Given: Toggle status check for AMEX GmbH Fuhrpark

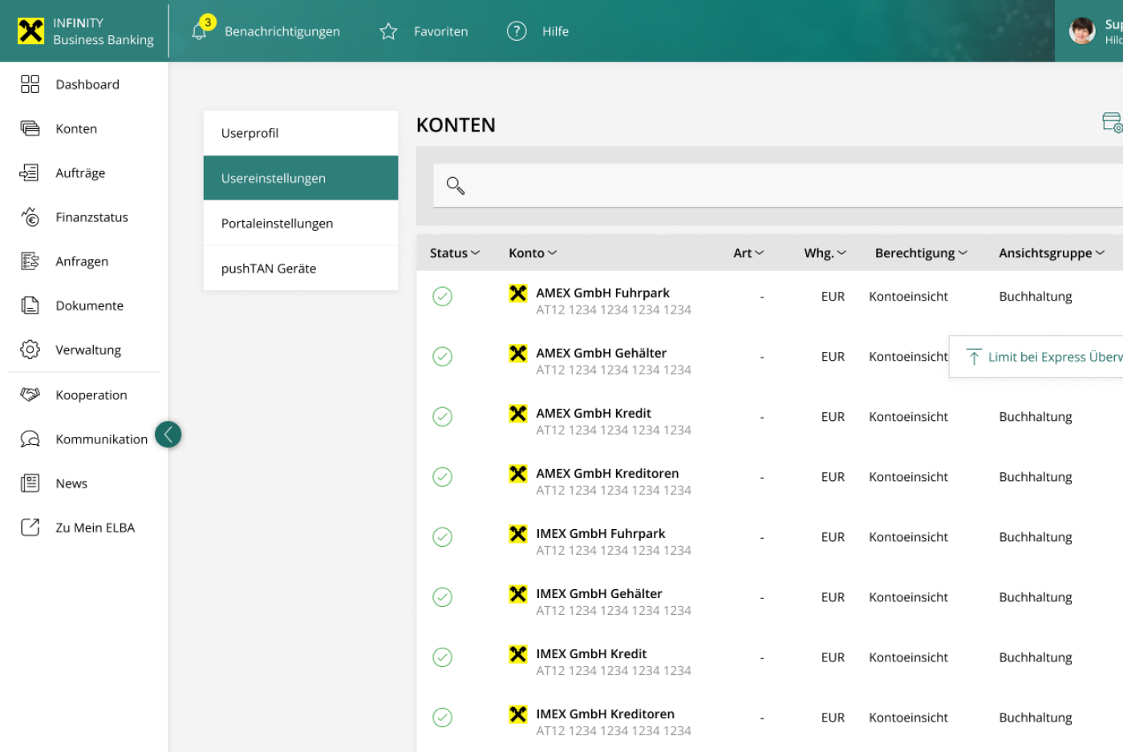Looking at the screenshot, I should coord(442,297).
